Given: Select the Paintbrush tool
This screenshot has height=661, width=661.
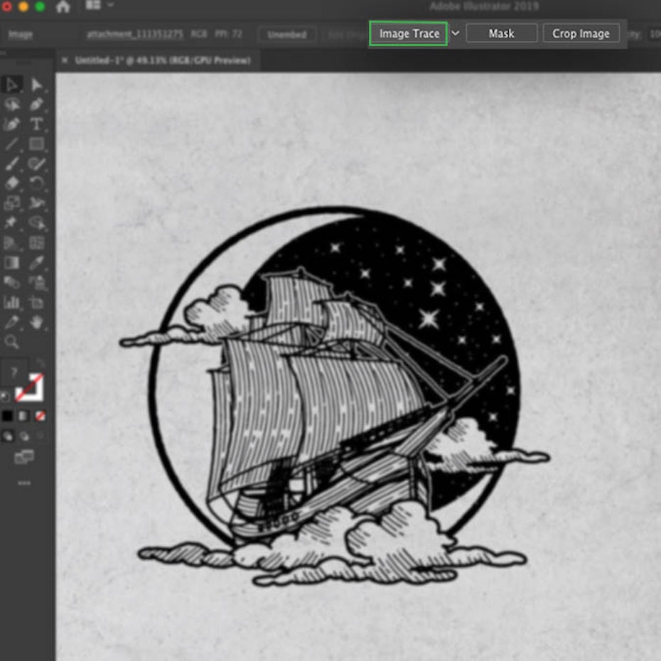Looking at the screenshot, I should [12, 164].
